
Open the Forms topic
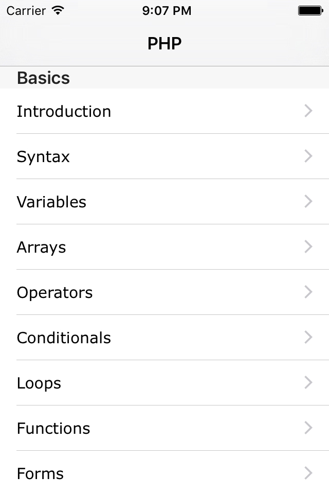[x=40, y=473]
